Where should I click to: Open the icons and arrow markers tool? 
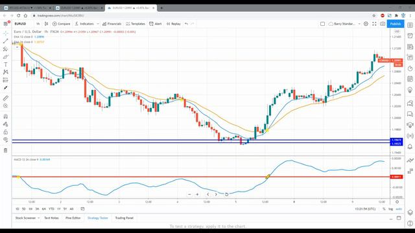tap(6, 88)
